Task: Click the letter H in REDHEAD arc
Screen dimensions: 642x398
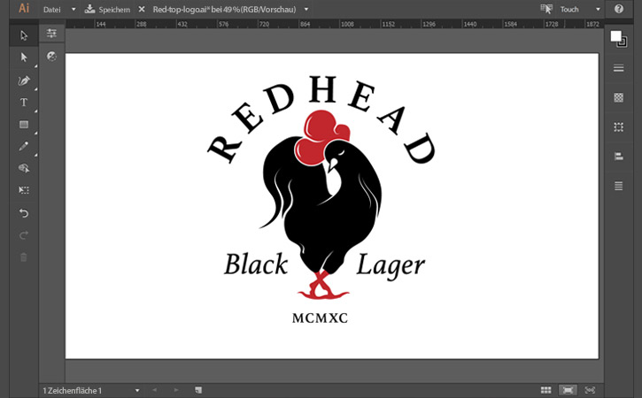Action: 323,89
